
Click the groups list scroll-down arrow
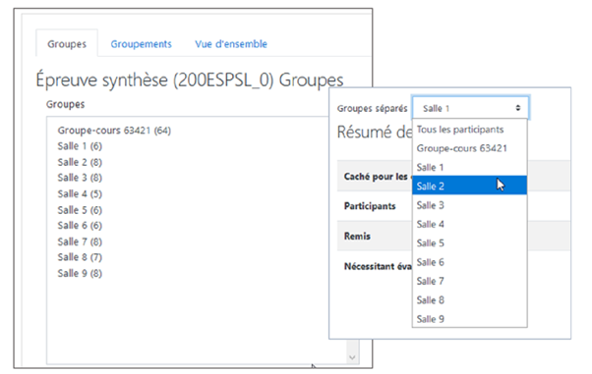click(x=352, y=357)
